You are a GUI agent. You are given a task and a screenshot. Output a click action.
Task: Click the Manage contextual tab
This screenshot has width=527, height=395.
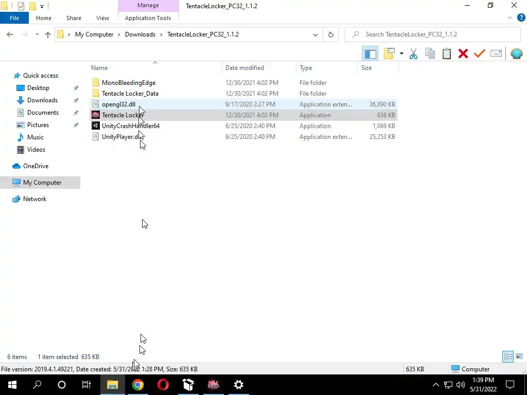click(148, 5)
